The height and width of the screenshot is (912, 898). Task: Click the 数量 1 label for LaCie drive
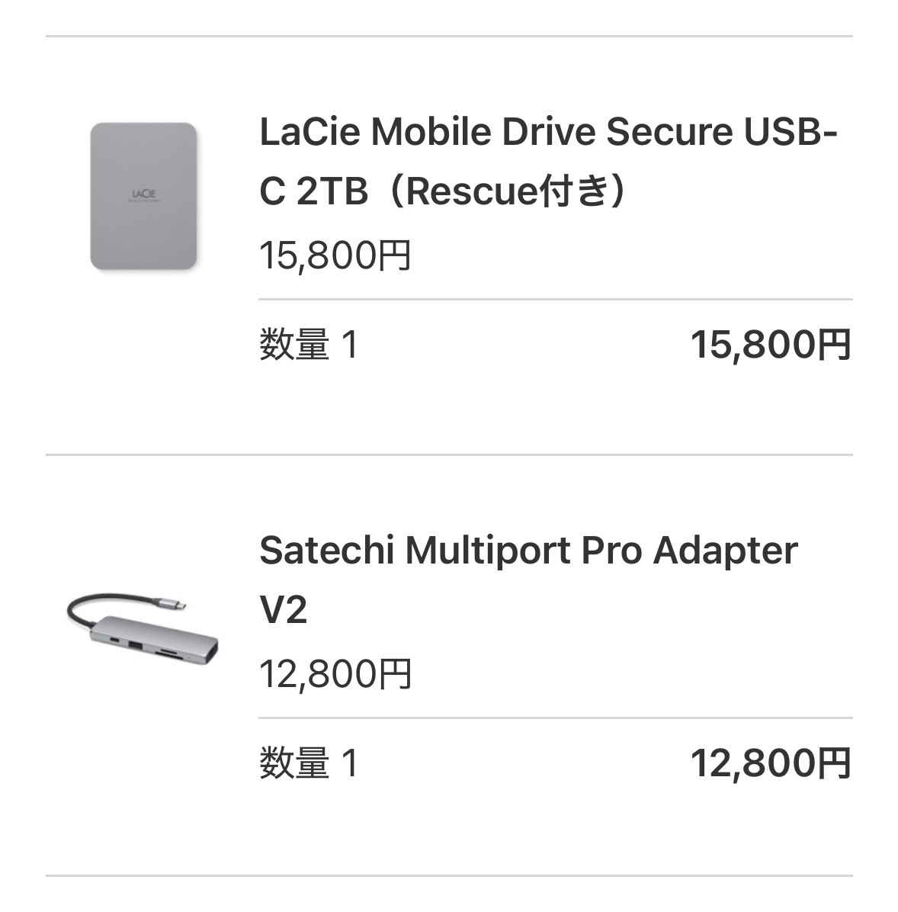coord(309,345)
